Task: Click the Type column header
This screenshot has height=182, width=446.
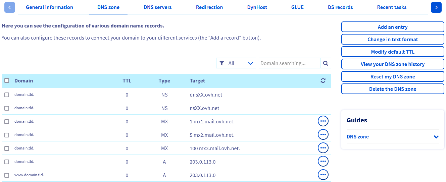Action: tap(164, 81)
